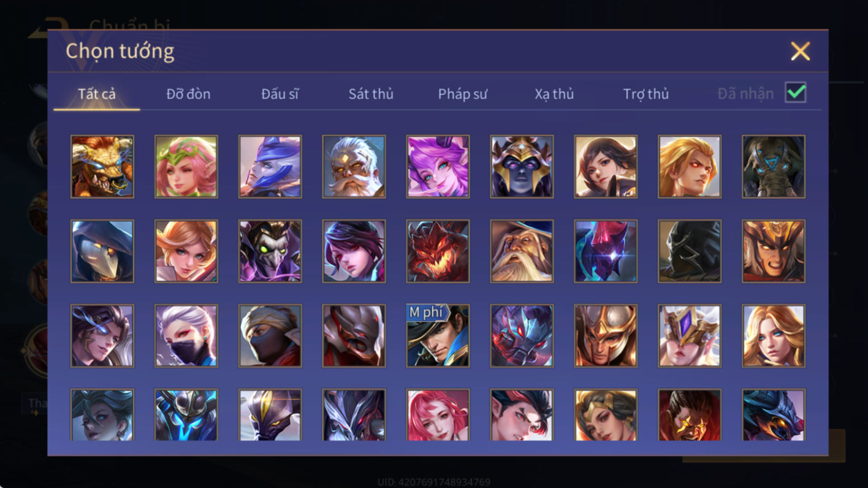Viewport: 868px width, 488px height.
Task: Choose the plague-doctor beak mask hero
Action: tap(102, 251)
